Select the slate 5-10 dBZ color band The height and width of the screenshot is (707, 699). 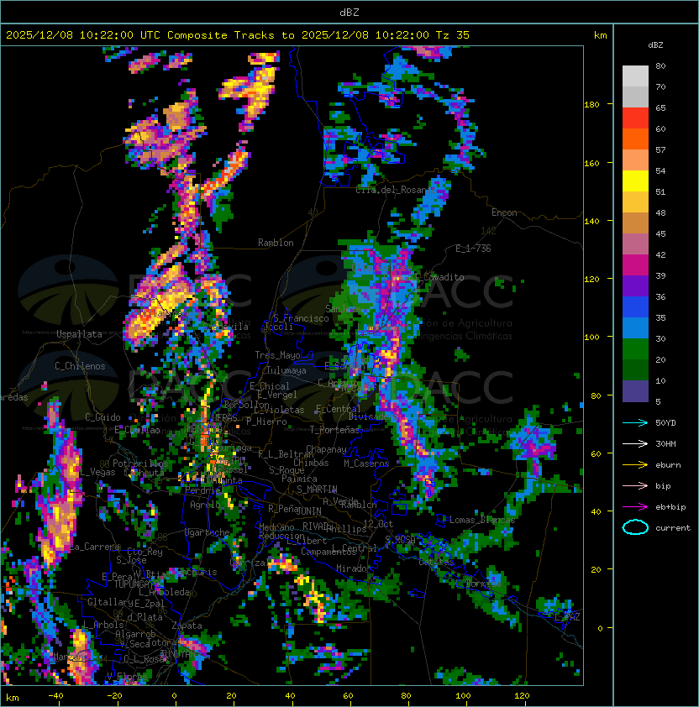click(x=635, y=391)
